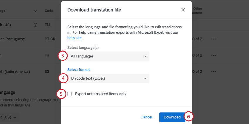
Task: Click the Select format label
Action: (79, 69)
